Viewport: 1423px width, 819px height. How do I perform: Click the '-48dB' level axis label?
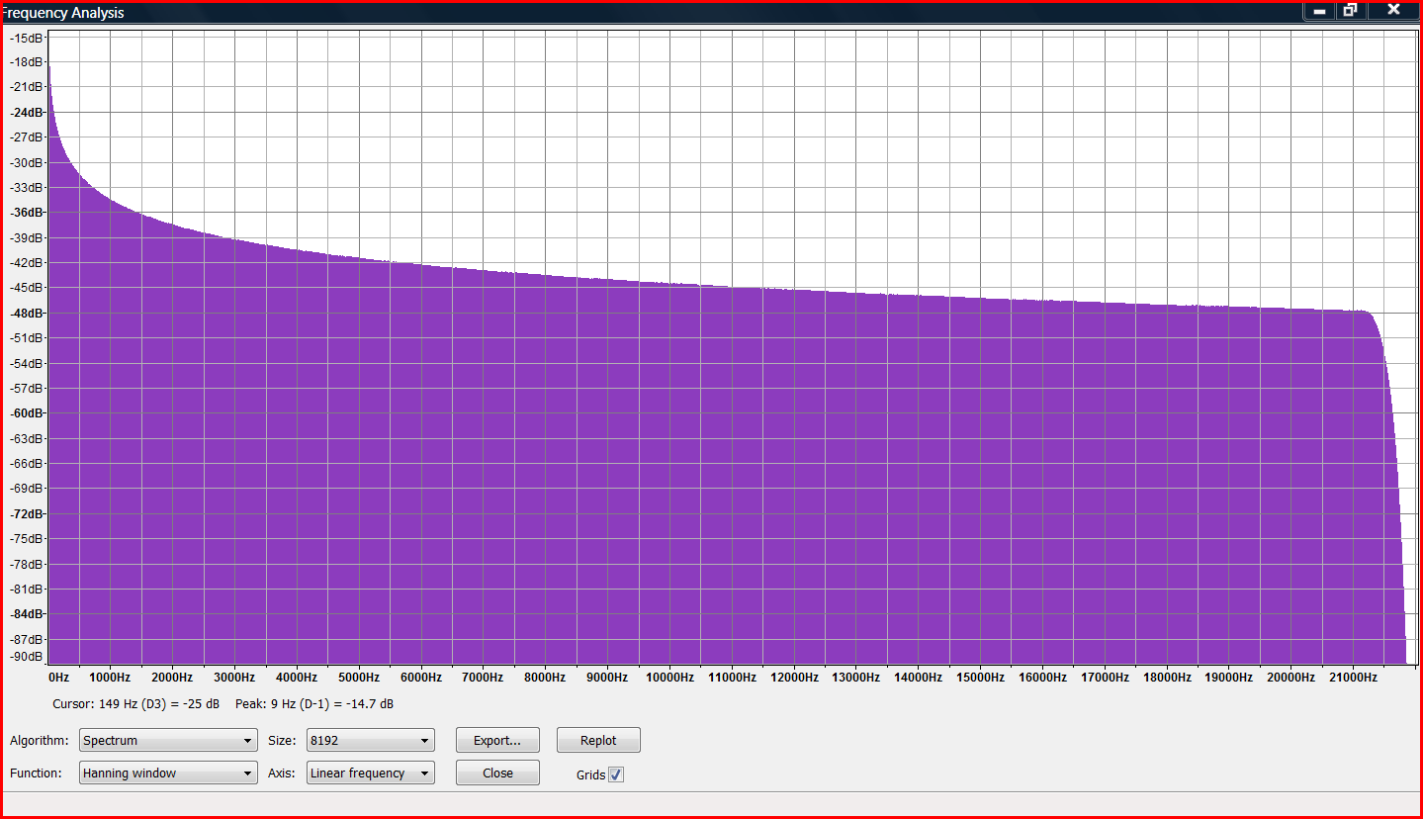click(x=27, y=313)
